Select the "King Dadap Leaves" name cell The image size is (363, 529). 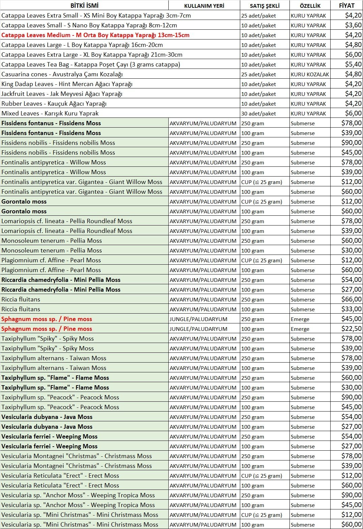coord(67,84)
